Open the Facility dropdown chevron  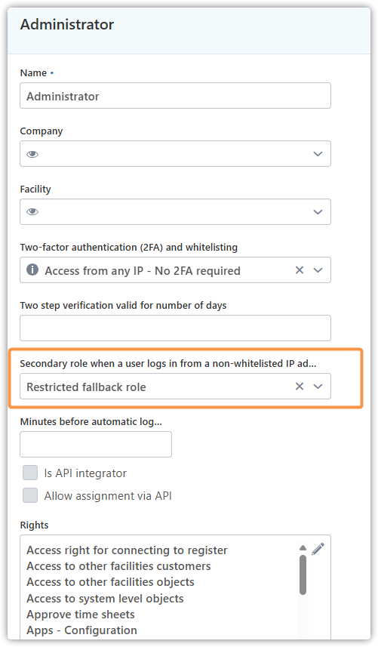click(x=318, y=212)
